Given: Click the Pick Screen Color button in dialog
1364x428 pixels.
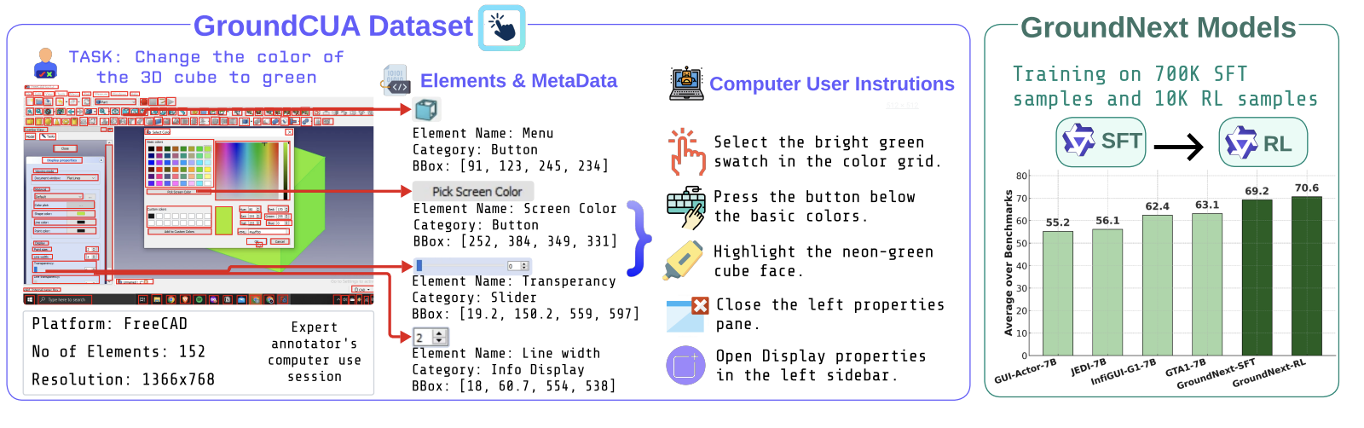Looking at the screenshot, I should tap(179, 193).
